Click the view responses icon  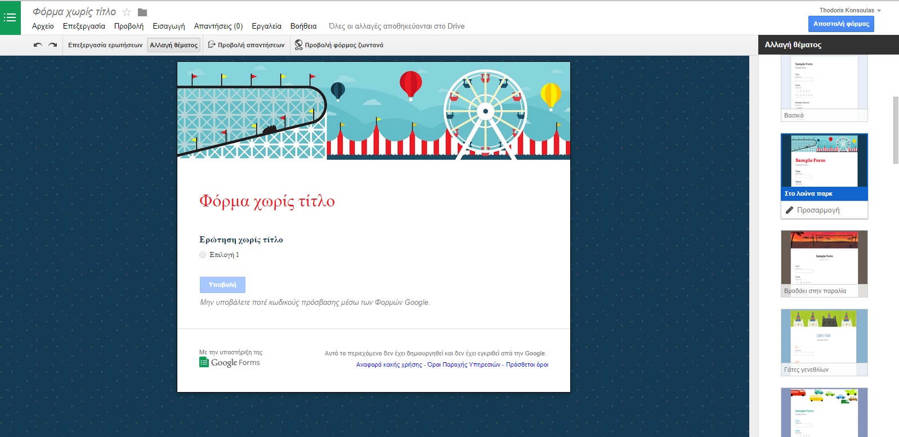point(212,45)
